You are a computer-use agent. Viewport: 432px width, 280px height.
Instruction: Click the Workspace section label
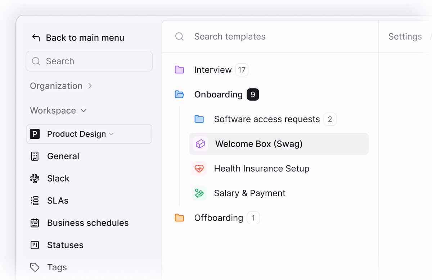(53, 111)
